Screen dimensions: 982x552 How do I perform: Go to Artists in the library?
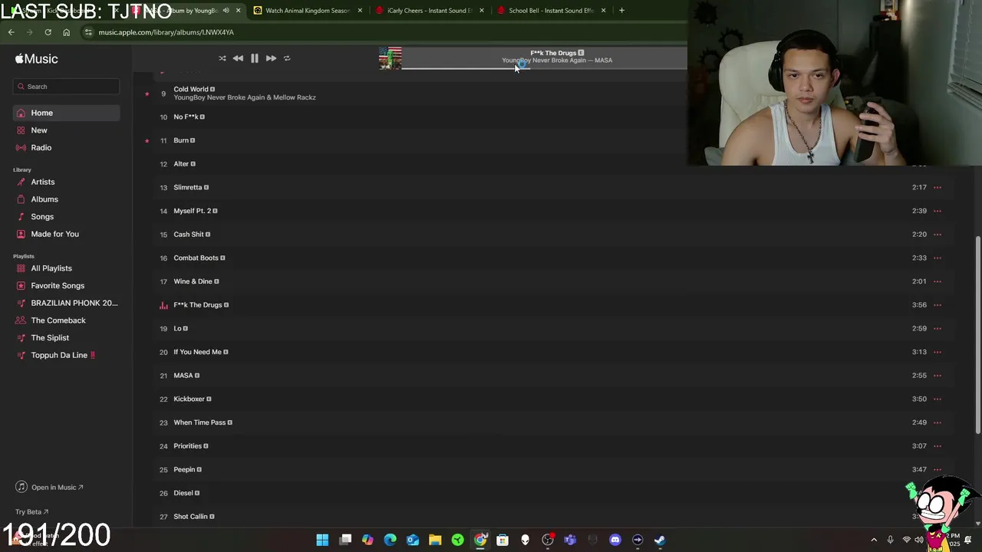66,182
